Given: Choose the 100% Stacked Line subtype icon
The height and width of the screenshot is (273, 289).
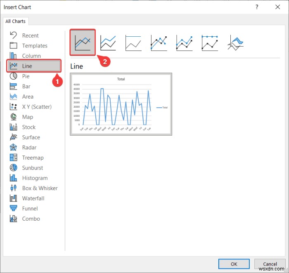Looking at the screenshot, I should point(133,43).
